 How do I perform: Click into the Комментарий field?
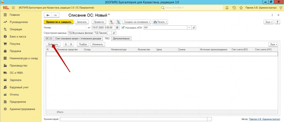click(134, 119)
